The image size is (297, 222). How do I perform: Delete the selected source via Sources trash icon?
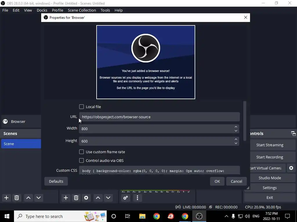tap(76, 198)
